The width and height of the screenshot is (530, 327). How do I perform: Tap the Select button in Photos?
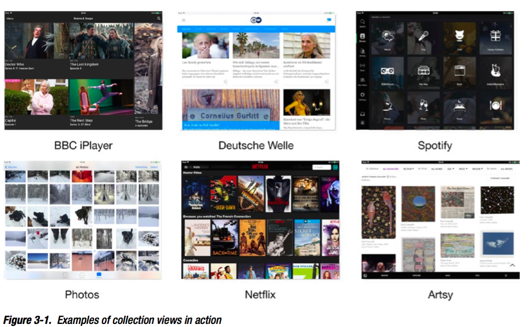154,167
